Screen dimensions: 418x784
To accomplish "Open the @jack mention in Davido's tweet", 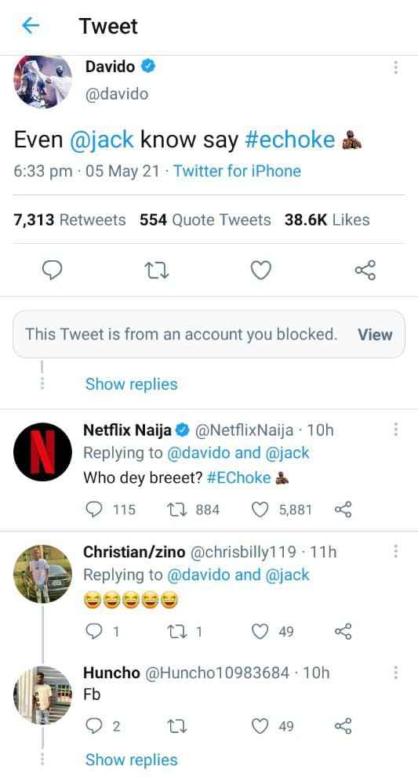I will click(102, 140).
